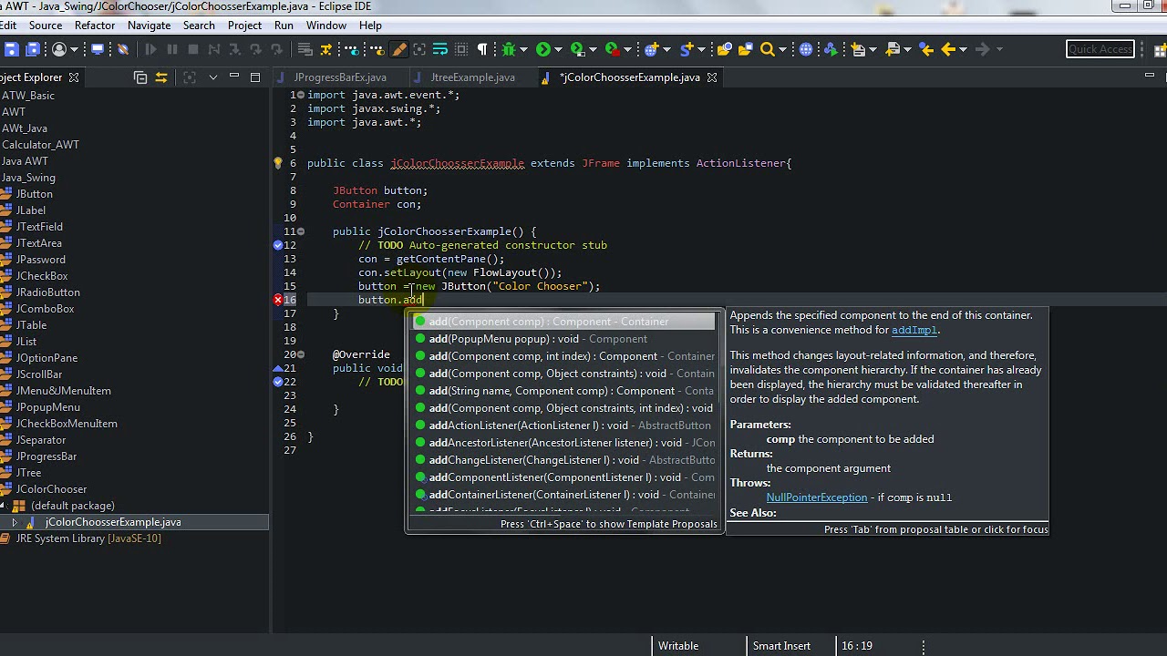Select the (default package) node

click(72, 506)
